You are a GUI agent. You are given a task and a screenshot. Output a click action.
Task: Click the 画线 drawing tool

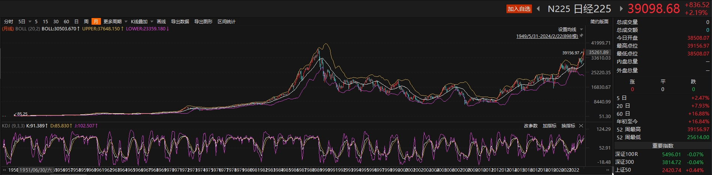point(161,22)
